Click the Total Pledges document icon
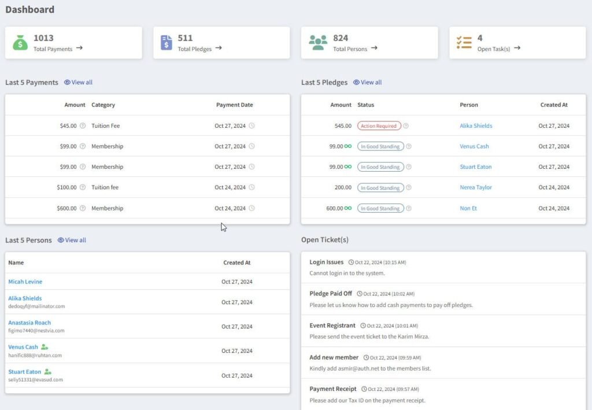The image size is (592, 410). pyautogui.click(x=166, y=42)
